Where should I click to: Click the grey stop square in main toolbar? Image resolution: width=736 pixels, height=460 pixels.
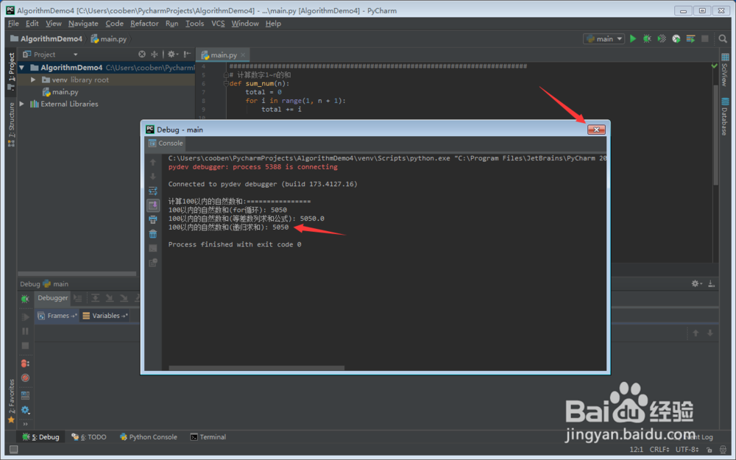coord(705,39)
